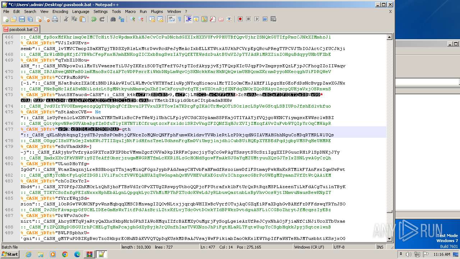Viewport: 460px width, 259px height.
Task: Launch Internet Explorer from the taskbar
Action: point(28,254)
